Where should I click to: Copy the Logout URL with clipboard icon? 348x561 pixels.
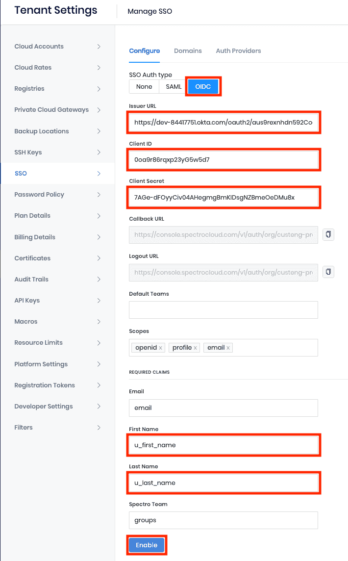[x=328, y=272]
